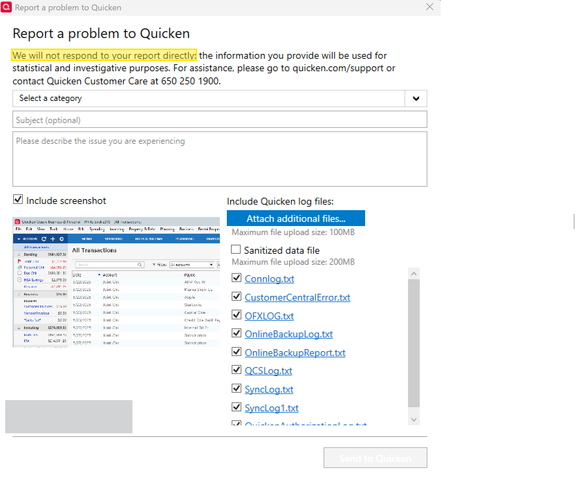Image resolution: width=575 pixels, height=477 pixels.
Task: Uncheck the Include screenshot checkbox
Action: pos(18,199)
